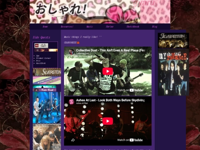Click 'Music things I really like!' text
200x150 pixels.
[x=81, y=37]
